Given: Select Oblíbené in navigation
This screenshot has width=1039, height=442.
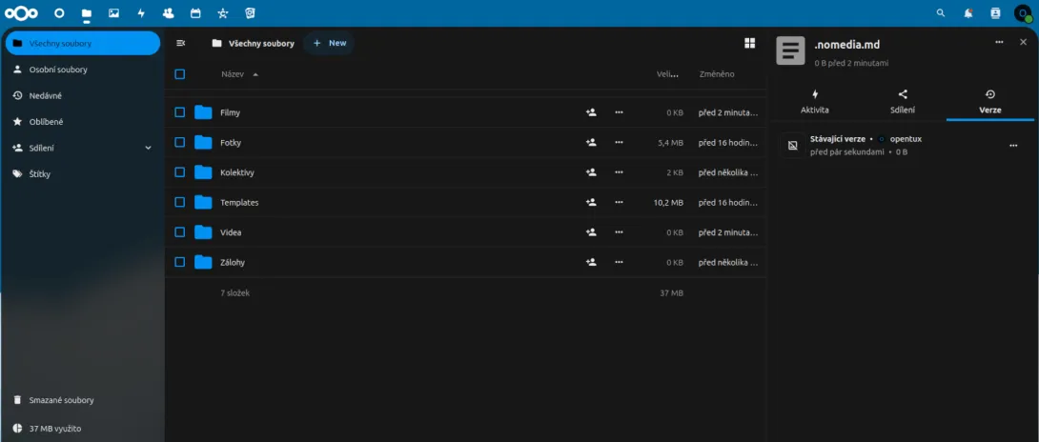Looking at the screenshot, I should pyautogui.click(x=83, y=122).
